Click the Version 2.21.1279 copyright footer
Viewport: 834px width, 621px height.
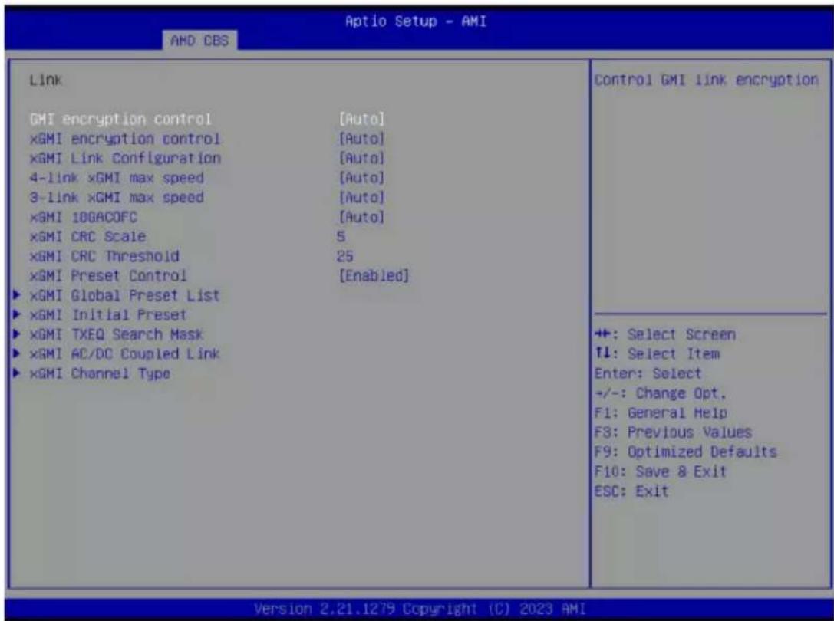coord(420,608)
